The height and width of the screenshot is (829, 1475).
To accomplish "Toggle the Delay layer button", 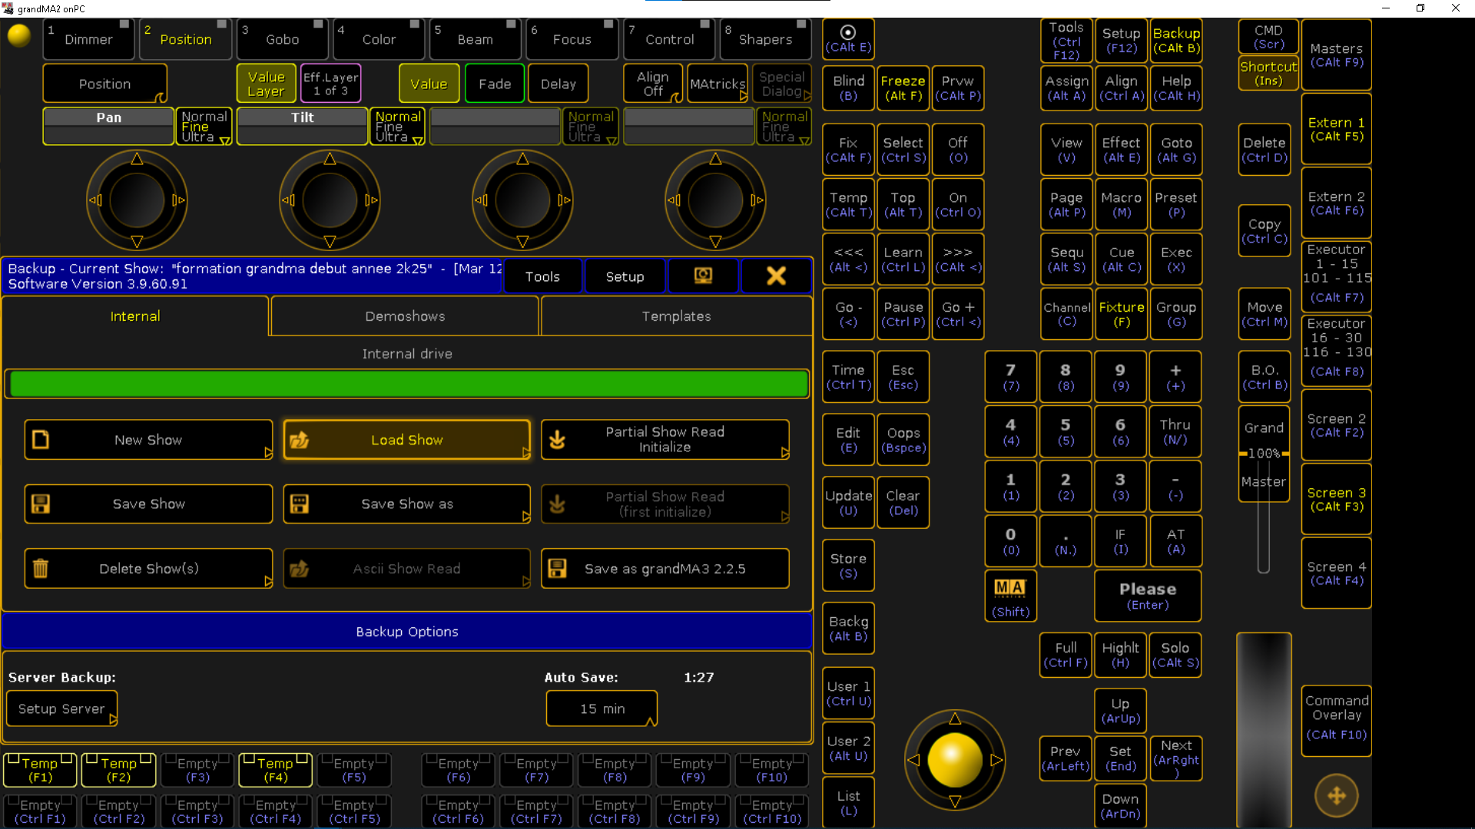I will click(559, 84).
